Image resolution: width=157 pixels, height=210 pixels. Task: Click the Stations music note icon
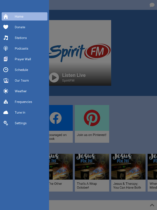[x=6, y=38]
